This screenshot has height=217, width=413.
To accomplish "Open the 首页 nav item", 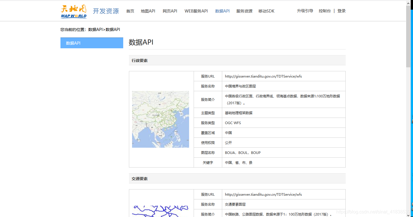I will tap(130, 11).
